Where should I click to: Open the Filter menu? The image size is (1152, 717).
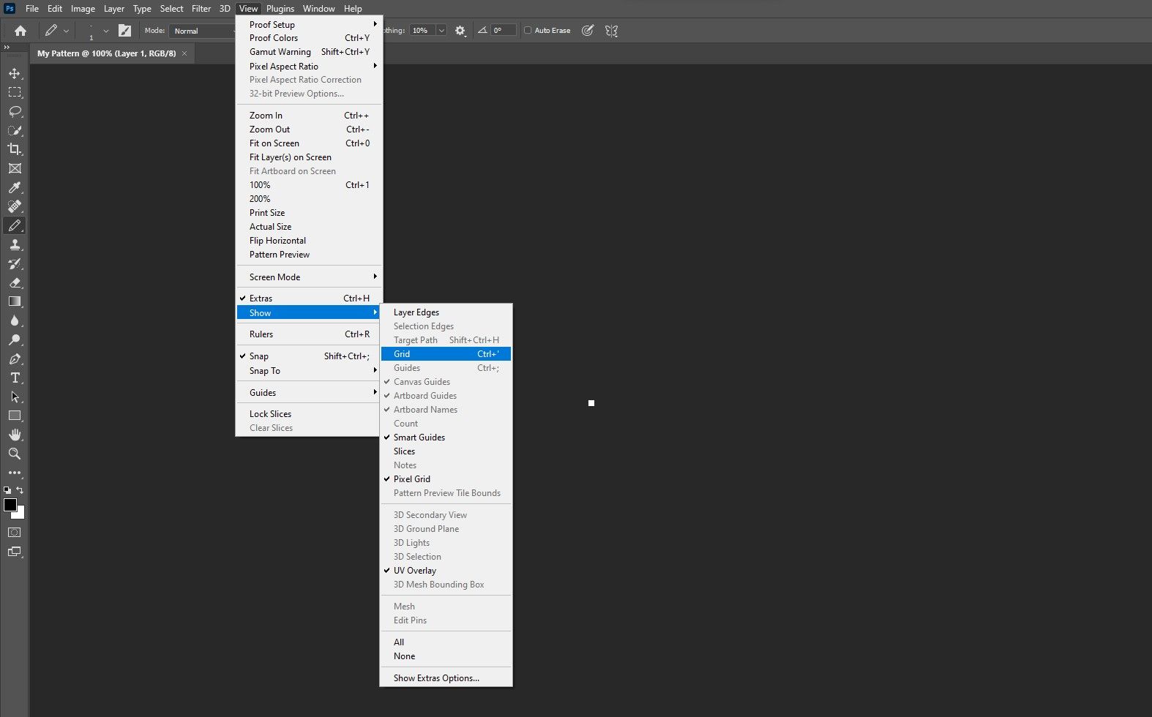pos(201,9)
